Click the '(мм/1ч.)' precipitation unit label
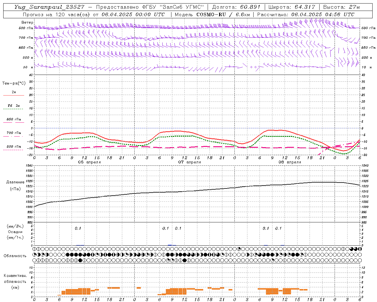Viewport: 377px width, 302px height. tap(15, 237)
